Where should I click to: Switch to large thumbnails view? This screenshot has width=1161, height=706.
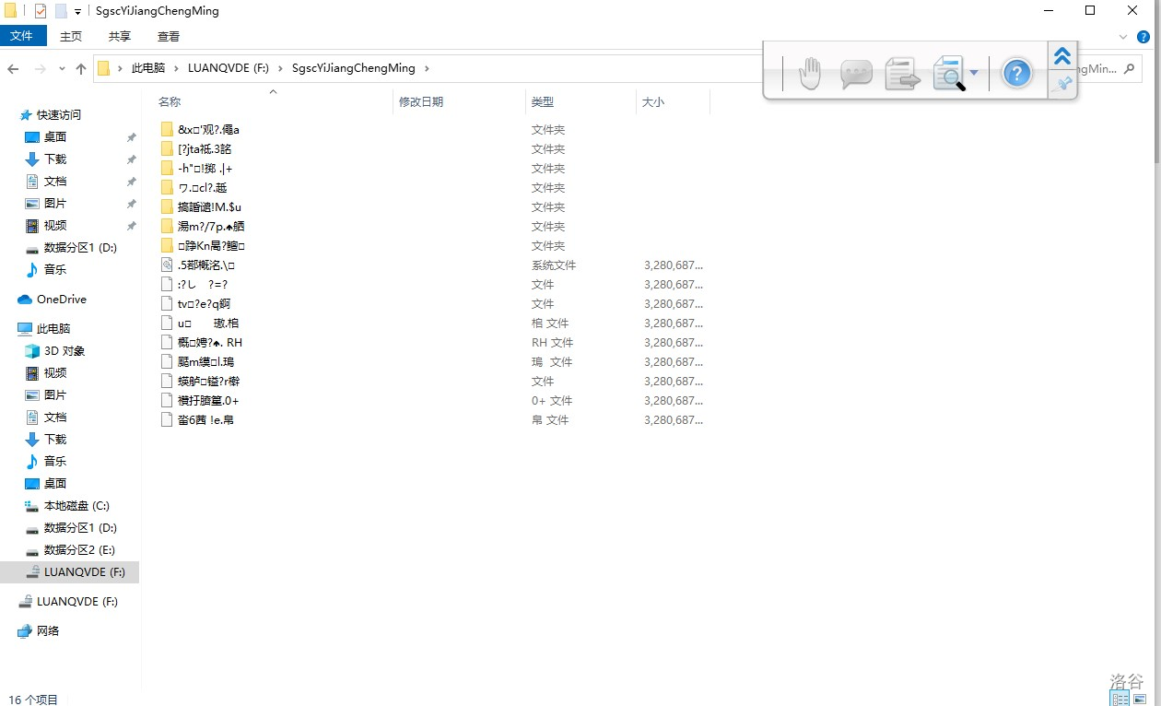point(1141,699)
